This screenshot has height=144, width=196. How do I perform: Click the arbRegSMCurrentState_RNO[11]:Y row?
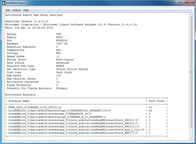click(x=86, y=127)
